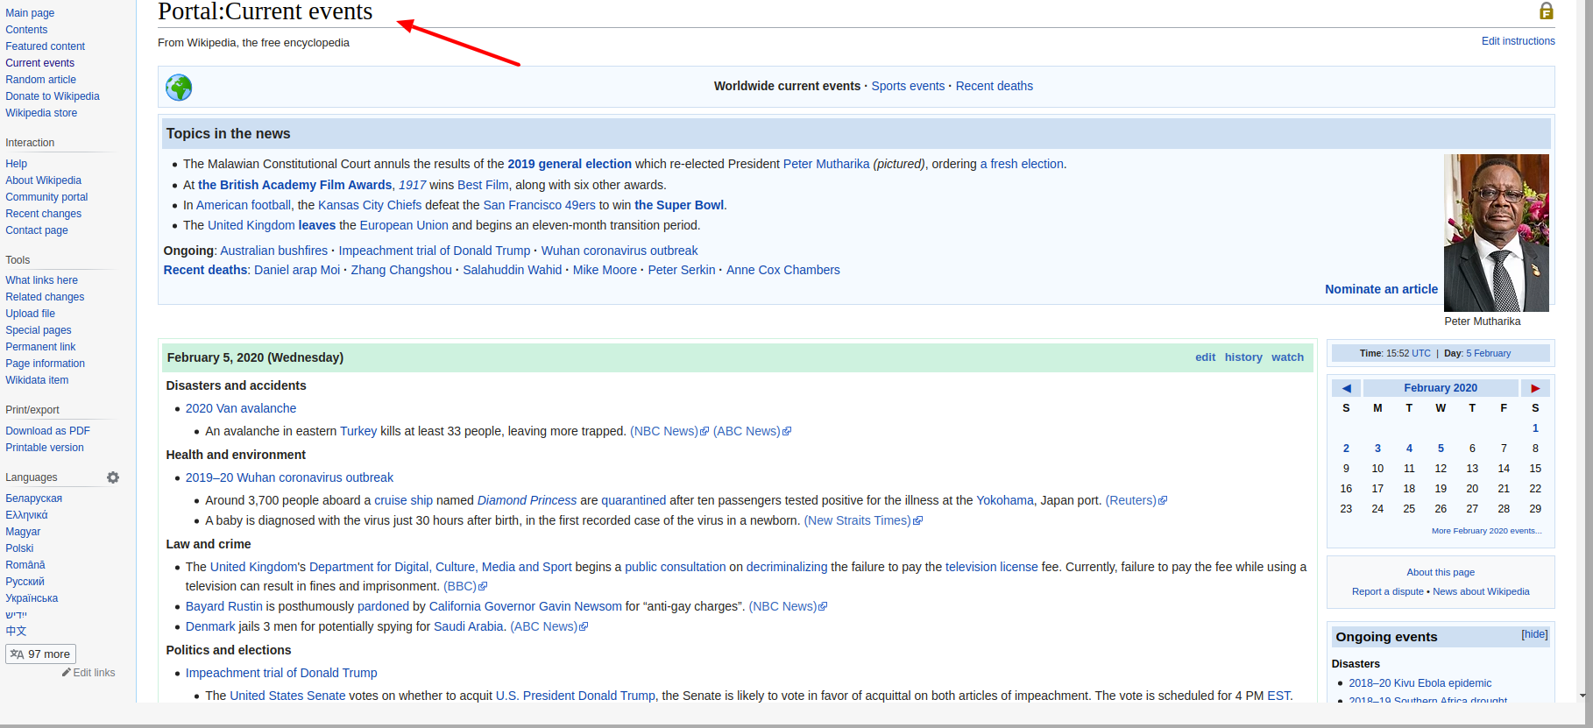The width and height of the screenshot is (1593, 728).
Task: Open More February 2020 events link
Action: coord(1486,531)
